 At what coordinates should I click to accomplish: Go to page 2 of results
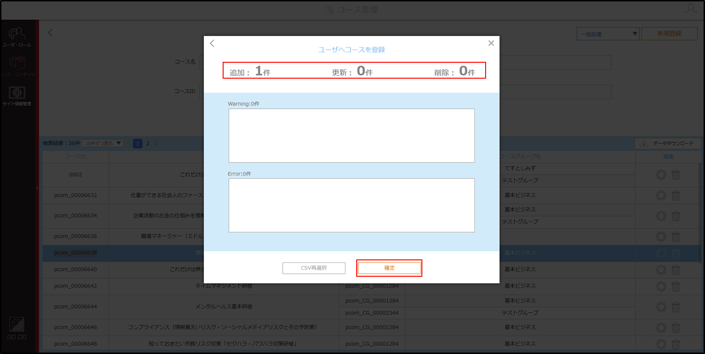[x=148, y=143]
